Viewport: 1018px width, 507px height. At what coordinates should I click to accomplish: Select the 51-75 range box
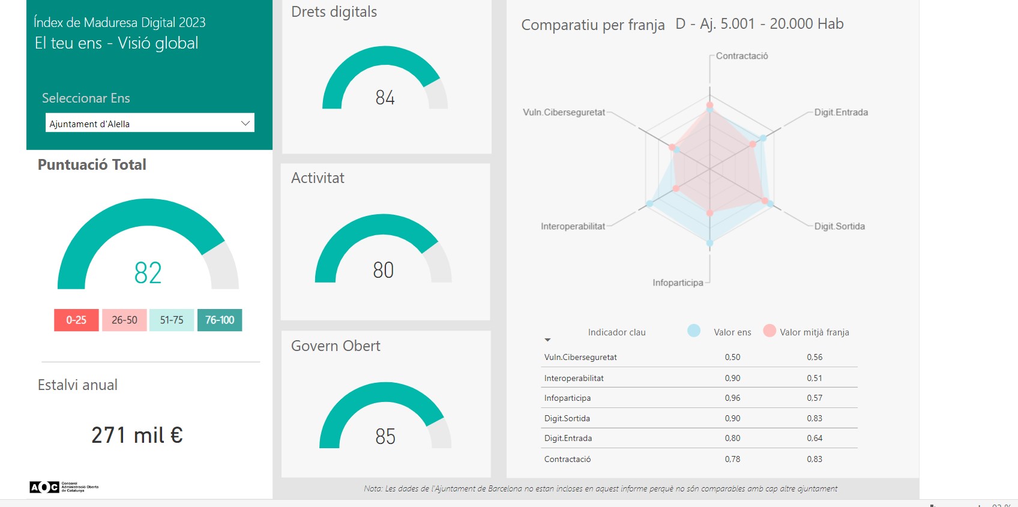point(172,320)
